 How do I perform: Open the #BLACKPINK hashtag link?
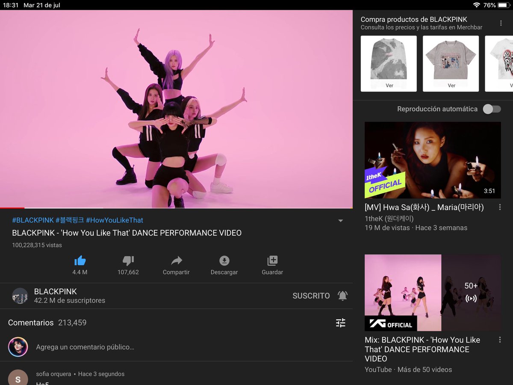point(33,220)
